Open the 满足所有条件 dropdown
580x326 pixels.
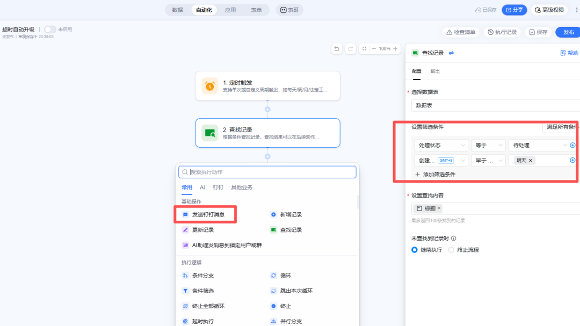[x=561, y=127]
